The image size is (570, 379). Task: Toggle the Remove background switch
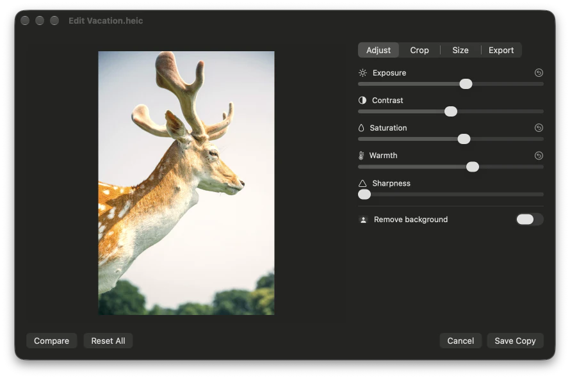[x=530, y=219]
